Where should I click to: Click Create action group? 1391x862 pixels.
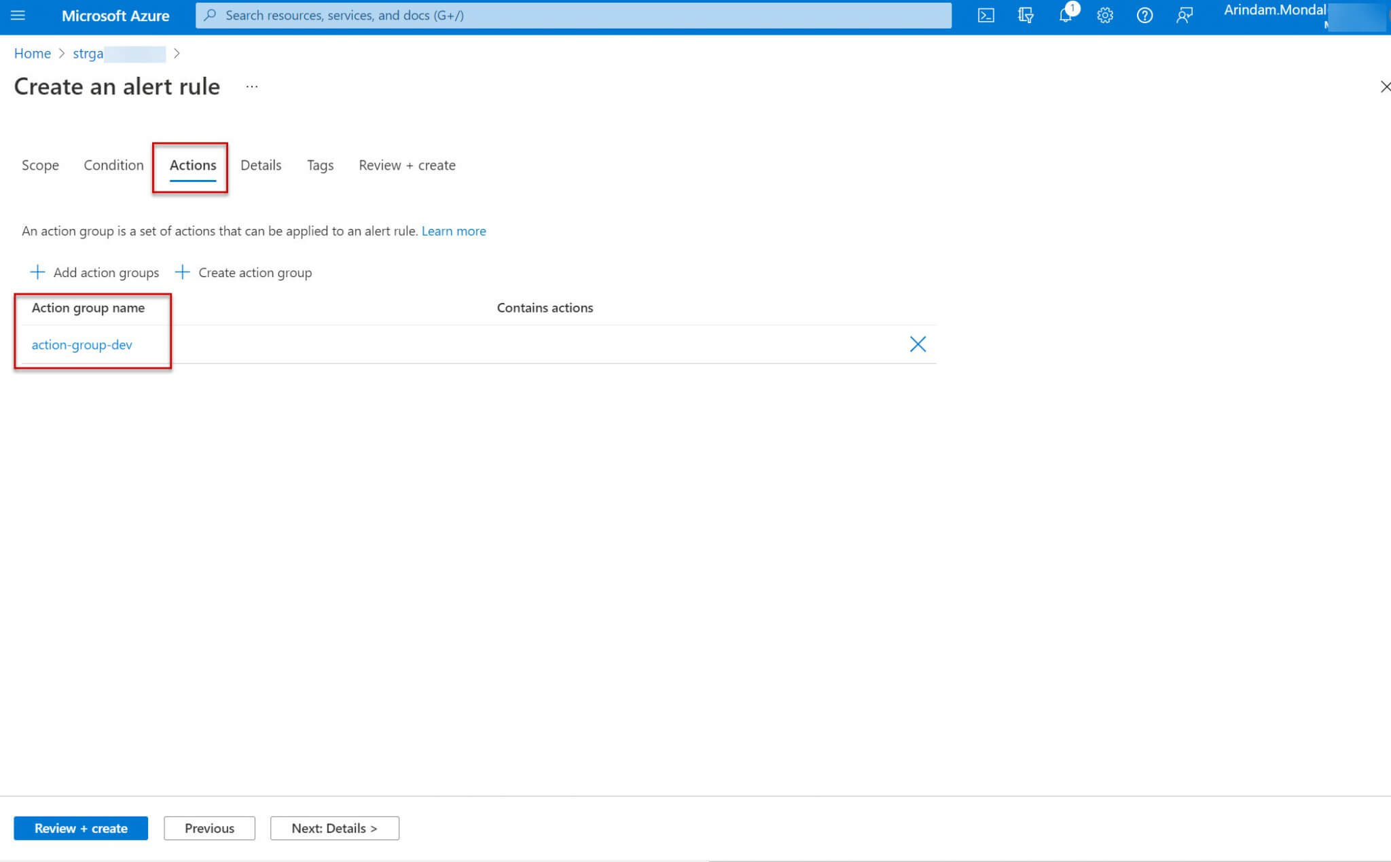point(244,272)
